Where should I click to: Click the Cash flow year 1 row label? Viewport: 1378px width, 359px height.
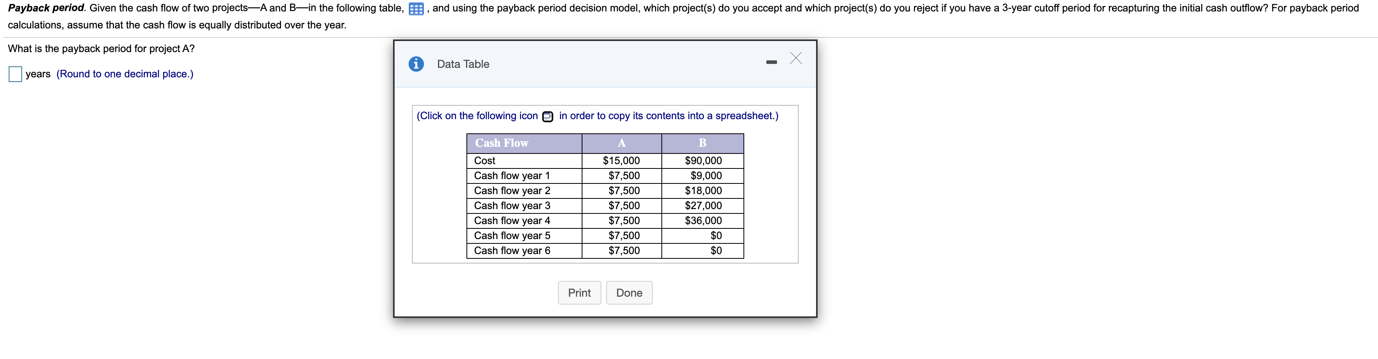coord(512,175)
